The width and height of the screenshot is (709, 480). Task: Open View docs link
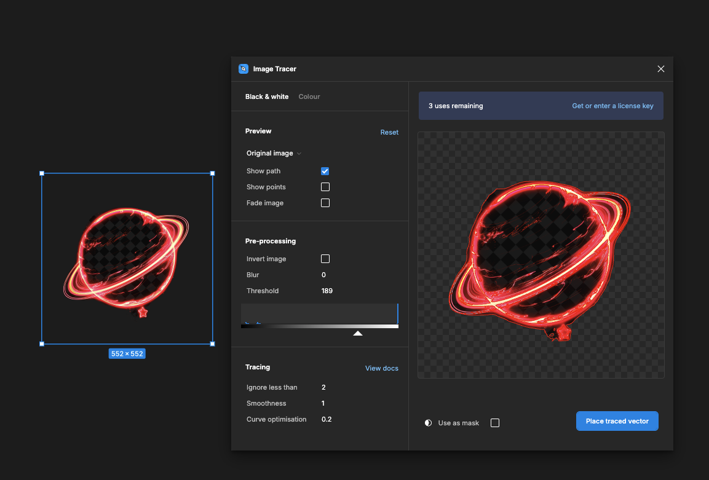(x=382, y=368)
